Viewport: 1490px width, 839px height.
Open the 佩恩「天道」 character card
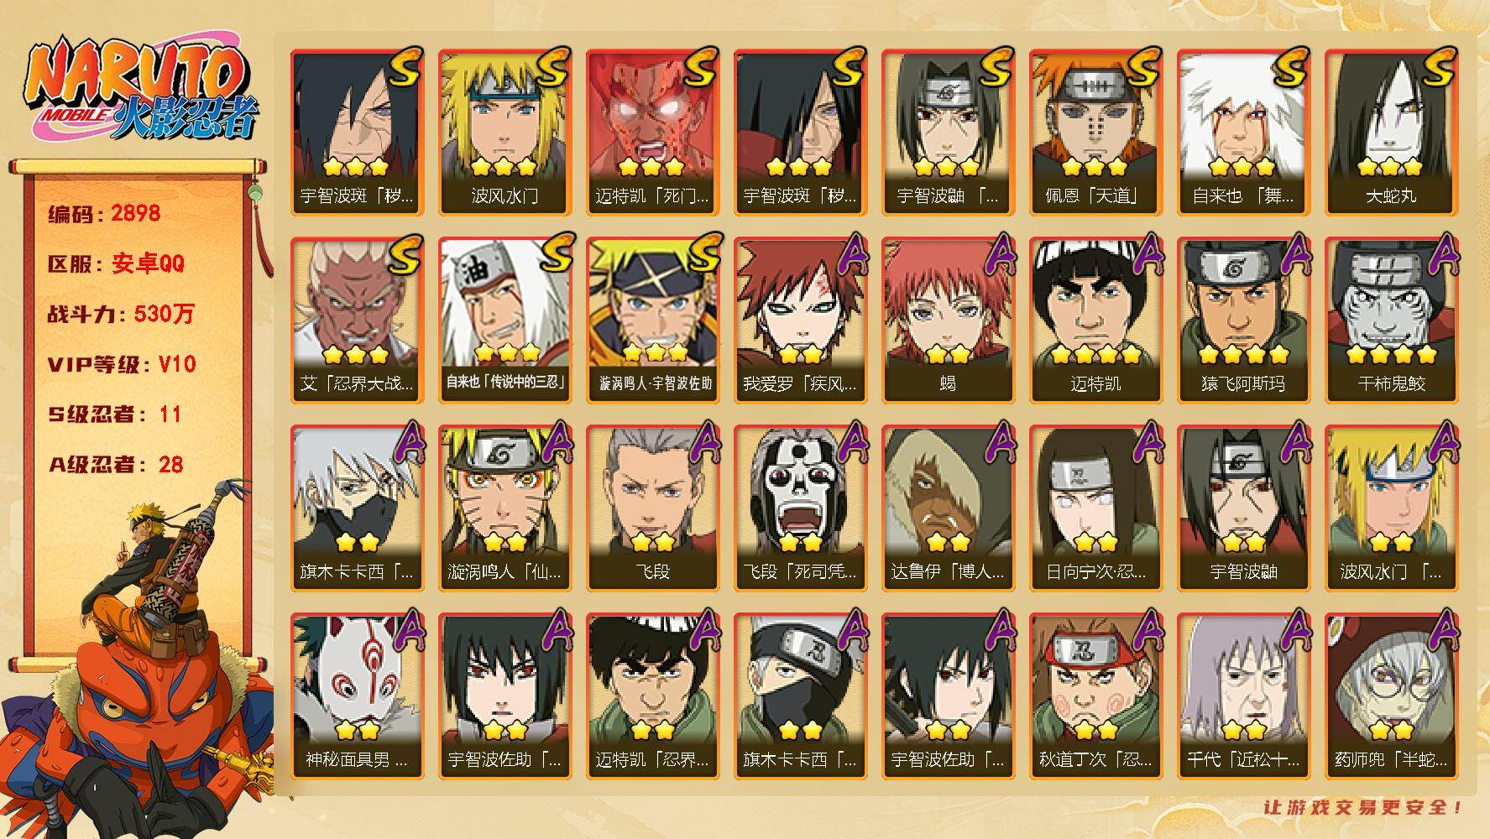pos(1095,133)
